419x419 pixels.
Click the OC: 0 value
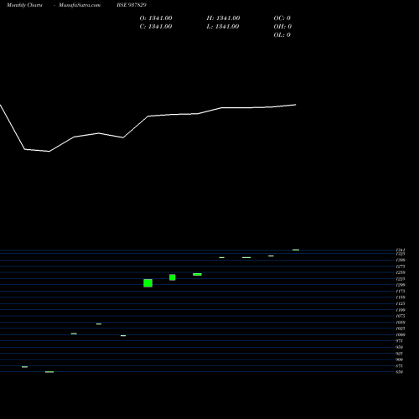[282, 18]
